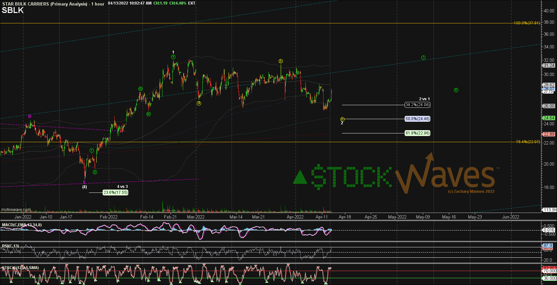Click the 50.0%(24.46) retracement label
Image resolution: width=557 pixels, height=285 pixels.
click(417, 119)
